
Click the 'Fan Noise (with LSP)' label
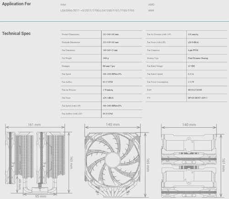point(156,42)
